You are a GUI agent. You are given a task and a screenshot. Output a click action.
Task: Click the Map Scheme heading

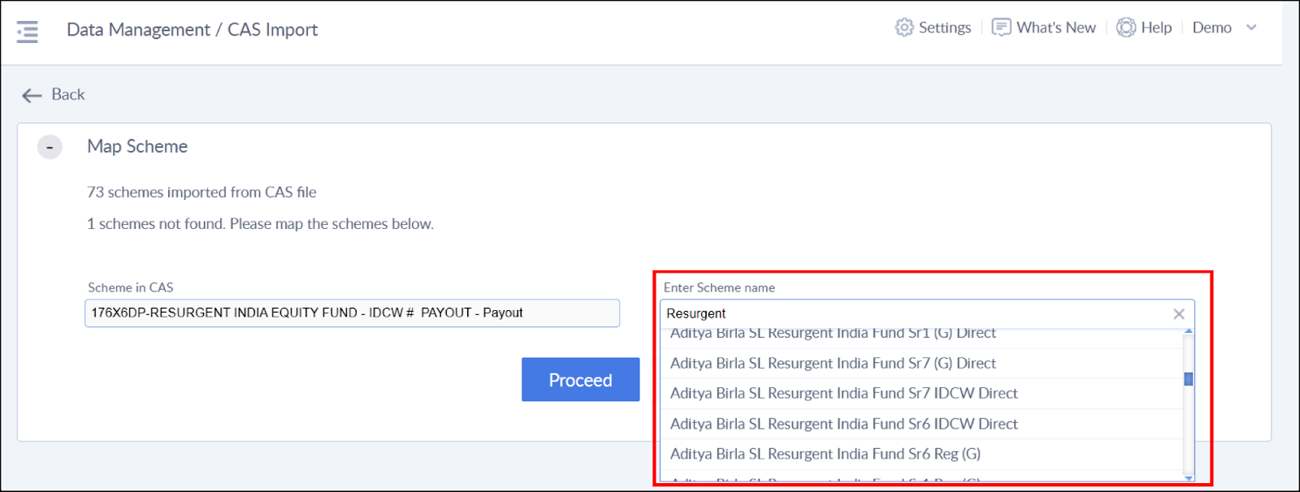[x=137, y=147]
